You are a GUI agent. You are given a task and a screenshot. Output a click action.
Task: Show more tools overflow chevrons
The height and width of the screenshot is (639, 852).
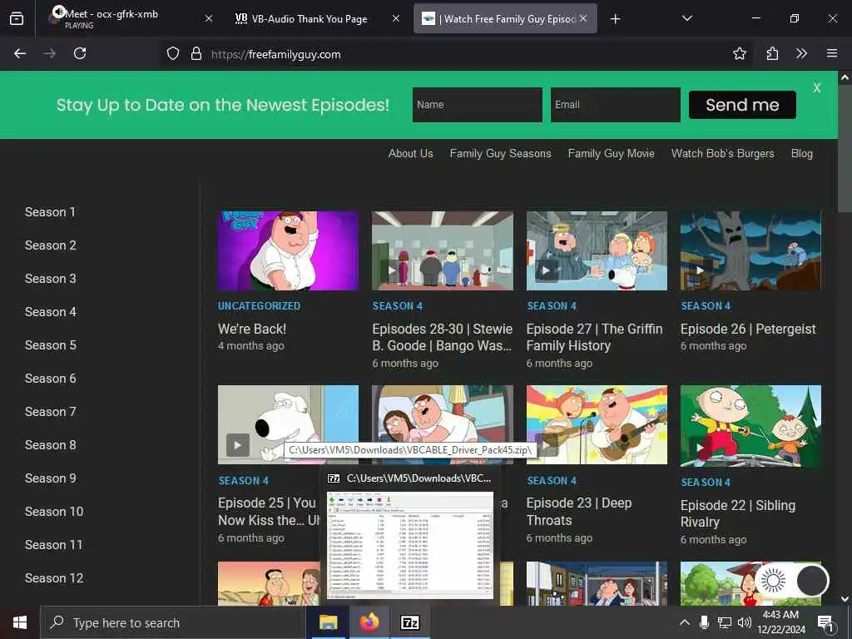[x=801, y=54]
